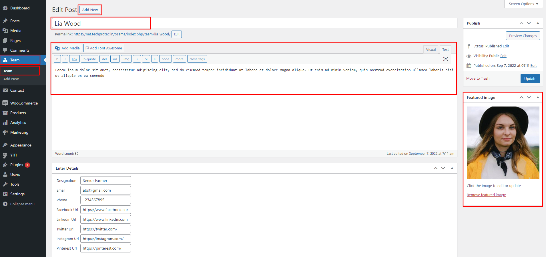Viewport: 546px width, 257px height.
Task: Open the Add New submenu under Team
Action: 11,79
